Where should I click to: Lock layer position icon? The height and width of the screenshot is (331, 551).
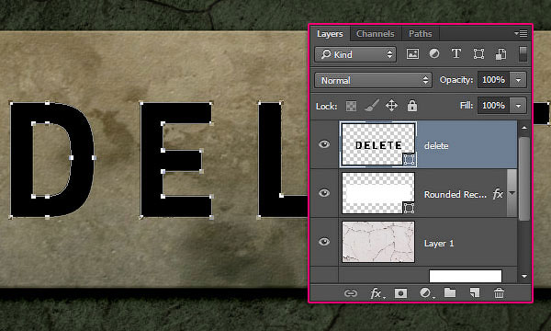(x=391, y=106)
